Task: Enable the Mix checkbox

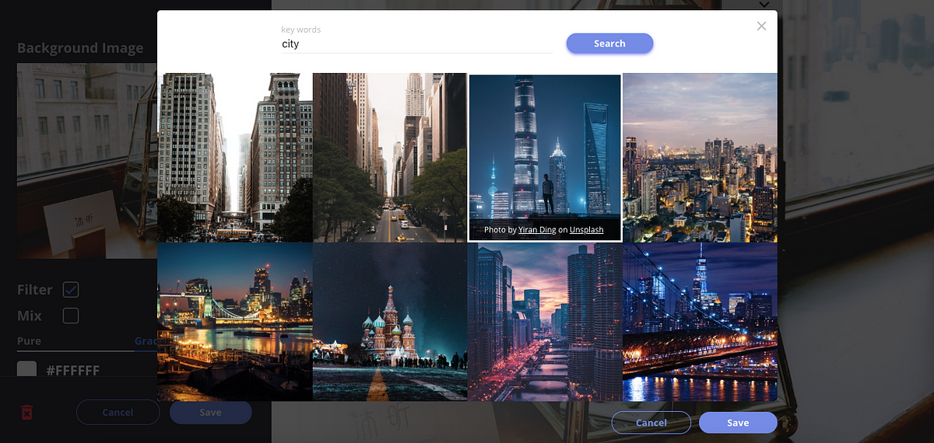Action: [x=71, y=316]
